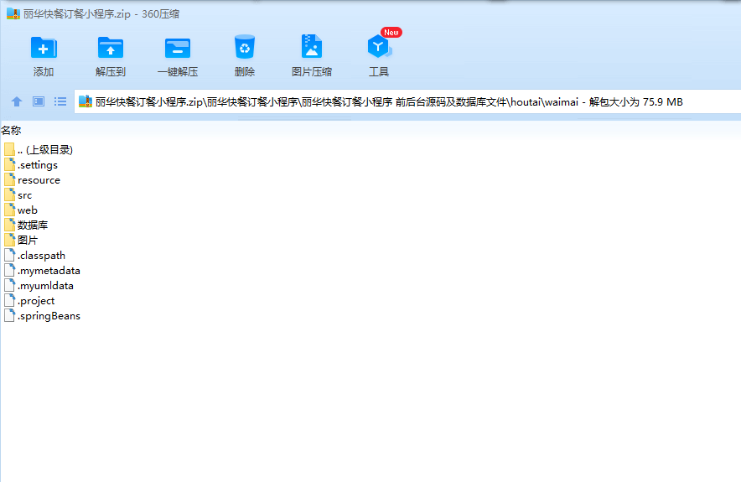
Task: Select the 数据库 folder
Action: [x=26, y=225]
